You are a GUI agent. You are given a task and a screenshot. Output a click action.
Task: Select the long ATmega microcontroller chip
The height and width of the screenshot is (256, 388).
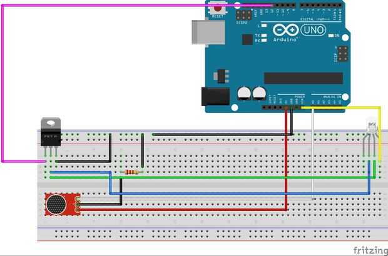tap(304, 78)
